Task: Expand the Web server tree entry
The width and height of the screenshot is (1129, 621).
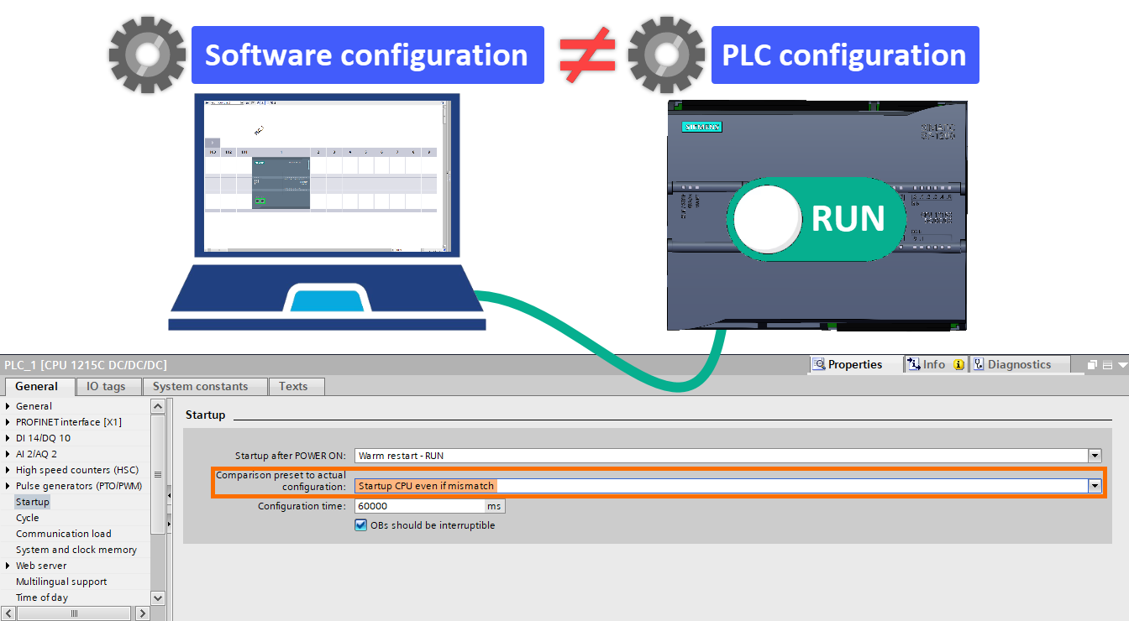Action: pyautogui.click(x=8, y=565)
